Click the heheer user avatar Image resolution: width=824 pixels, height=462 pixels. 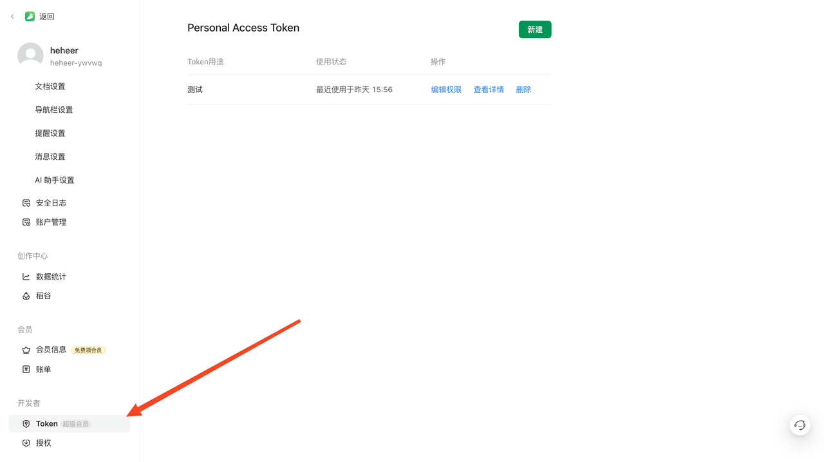[x=30, y=55]
